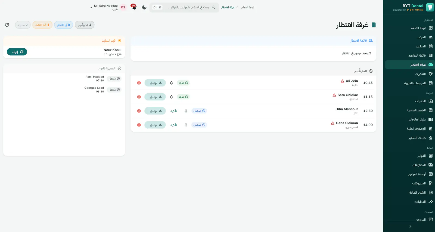Finish Nour Khalil's visit with إنهاء button
The height and width of the screenshot is (232, 435).
[17, 52]
